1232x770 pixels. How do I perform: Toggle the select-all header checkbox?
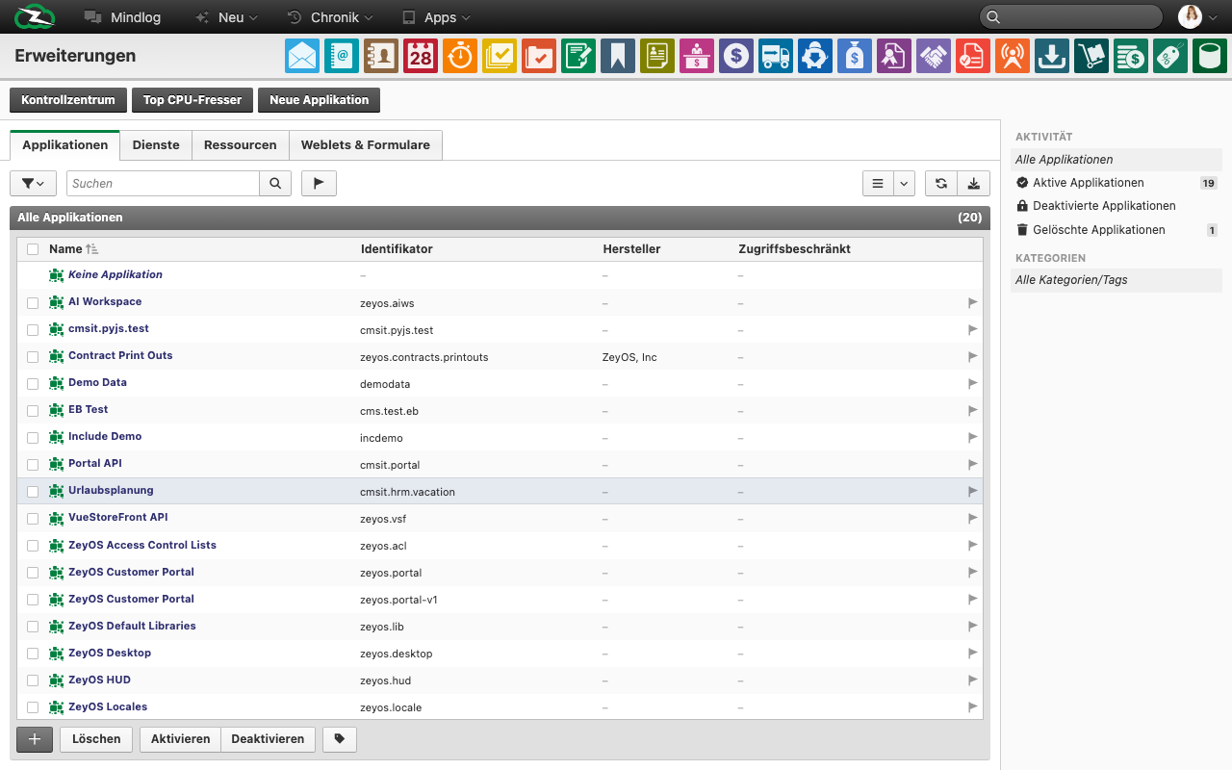pos(33,249)
